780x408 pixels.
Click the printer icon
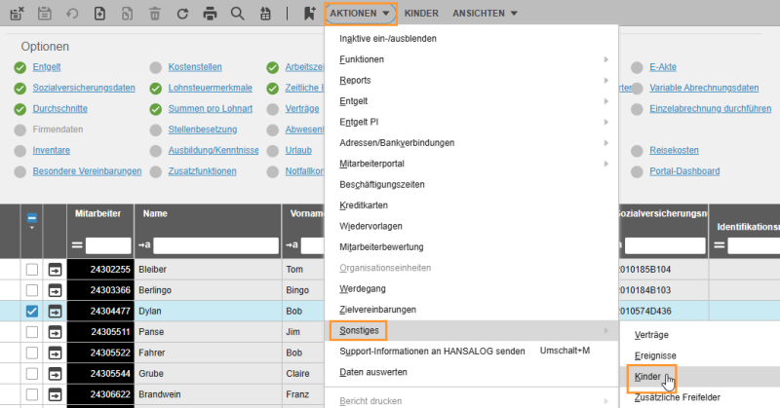(x=210, y=14)
